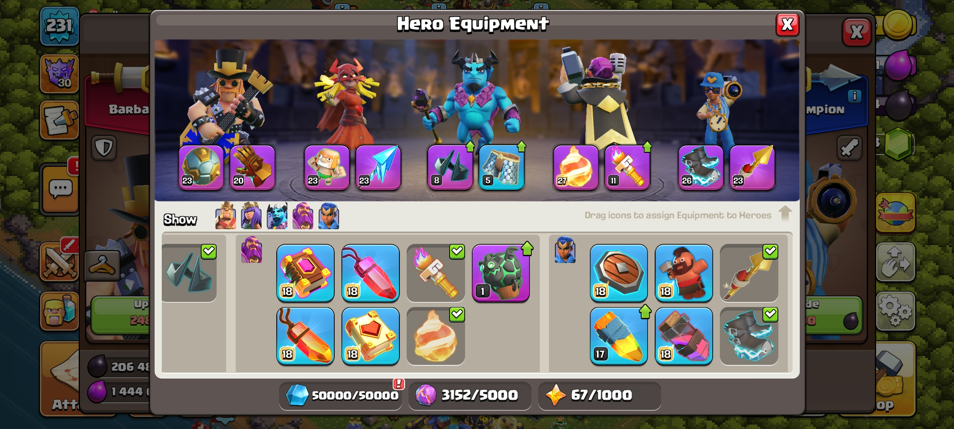Image resolution: width=954 pixels, height=429 pixels.
Task: Tap the Barbarian King's Spiky Ball slot
Action: coord(202,168)
